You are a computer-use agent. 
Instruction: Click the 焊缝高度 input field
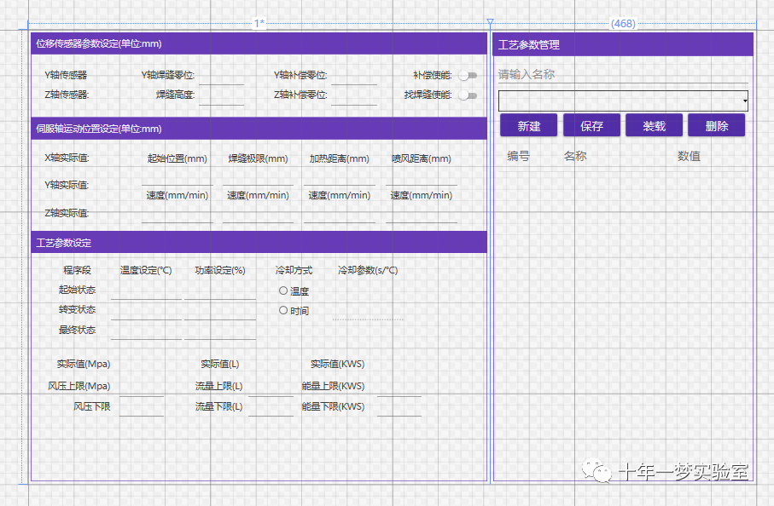pyautogui.click(x=221, y=98)
